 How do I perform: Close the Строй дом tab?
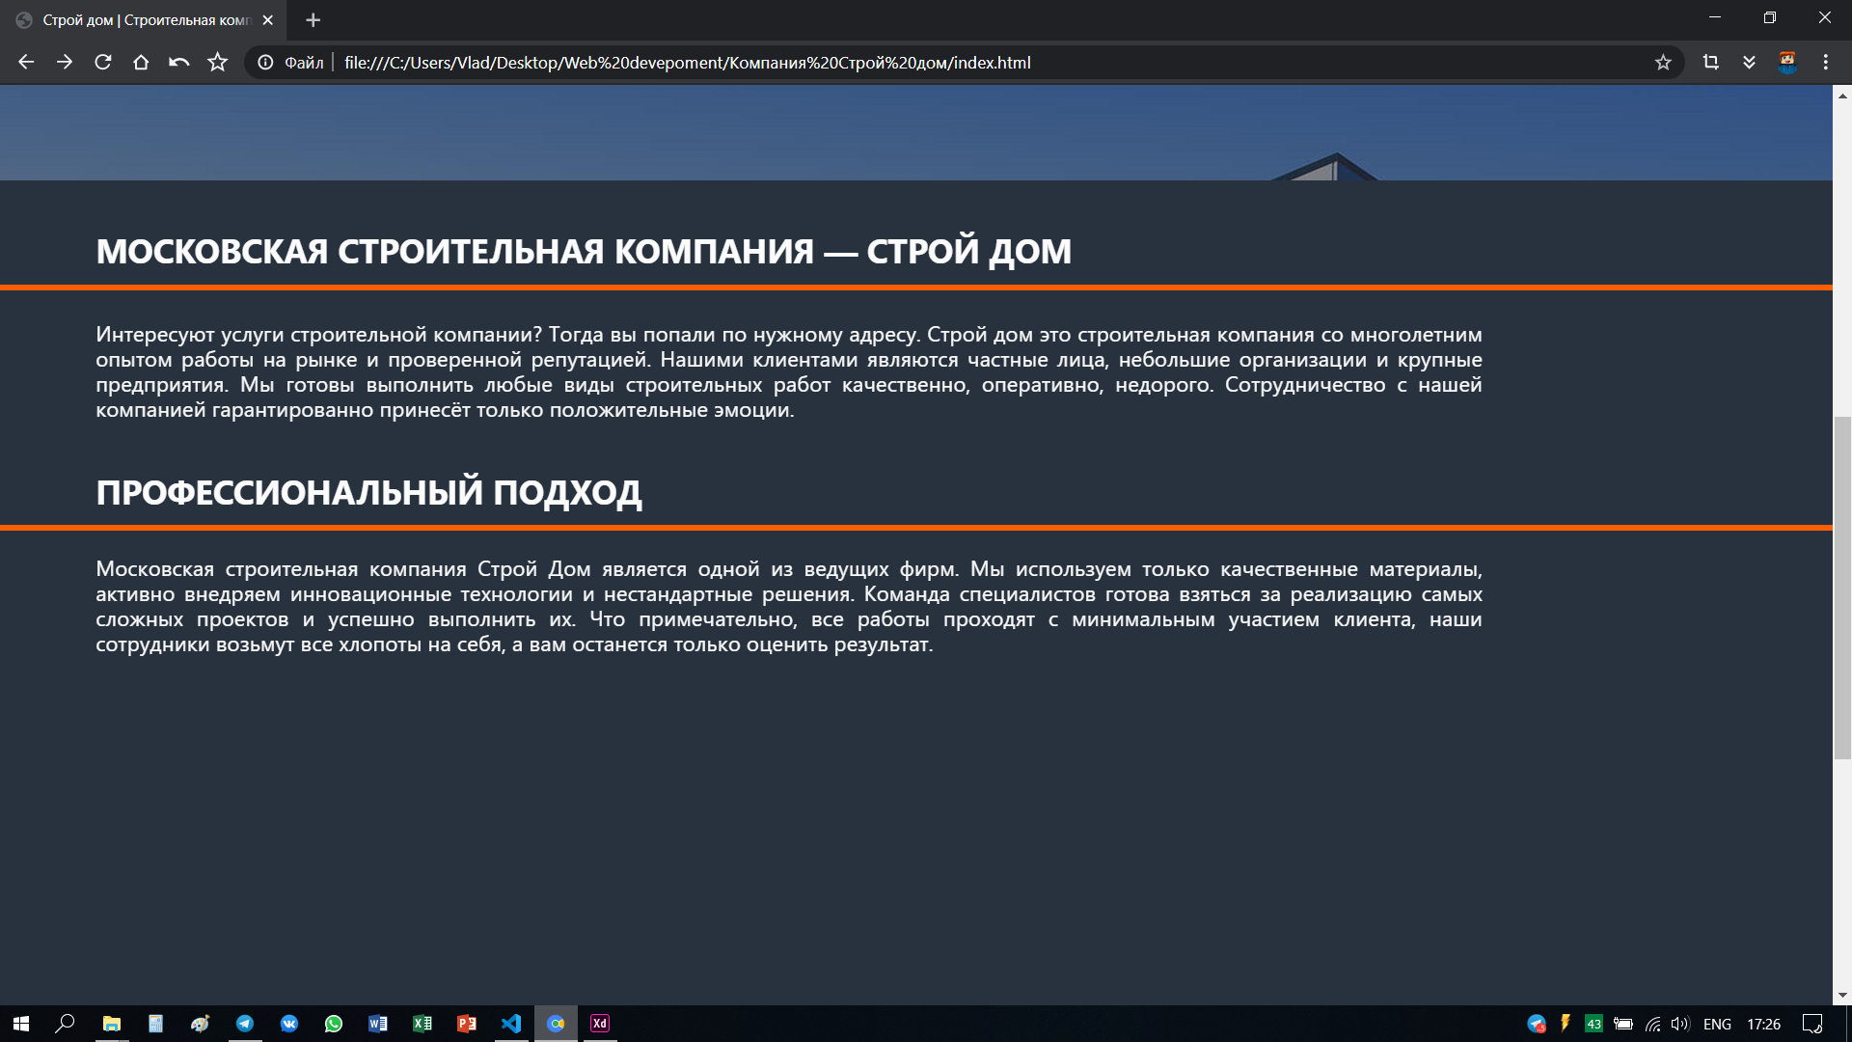268,20
